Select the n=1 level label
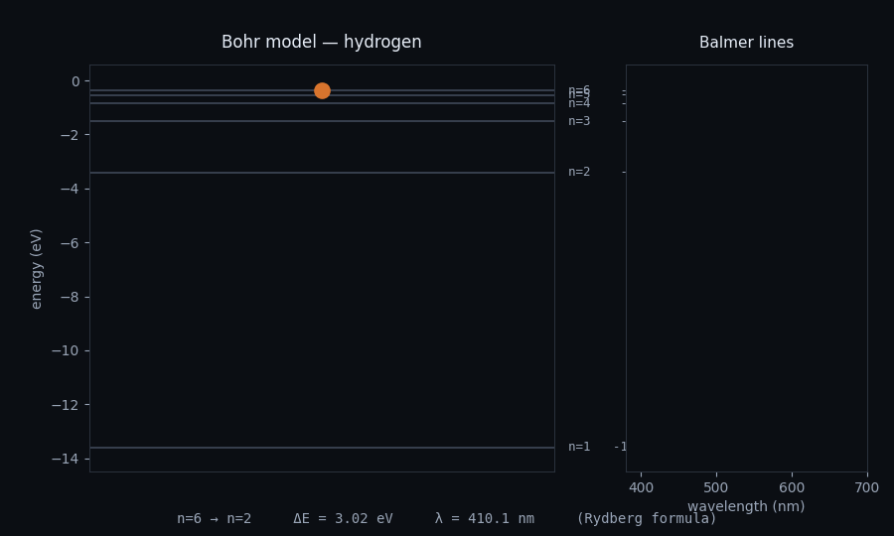 point(579,447)
